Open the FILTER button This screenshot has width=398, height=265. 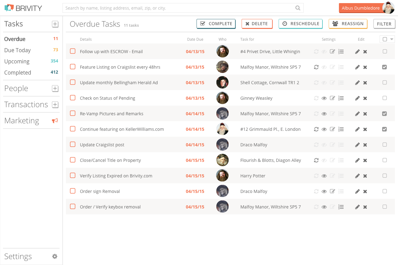point(384,24)
